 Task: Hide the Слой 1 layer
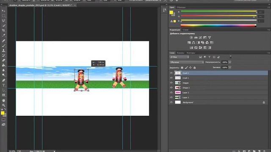pos(171,78)
